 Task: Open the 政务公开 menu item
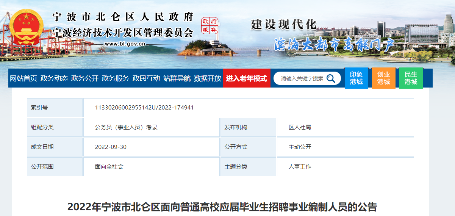click(85, 78)
